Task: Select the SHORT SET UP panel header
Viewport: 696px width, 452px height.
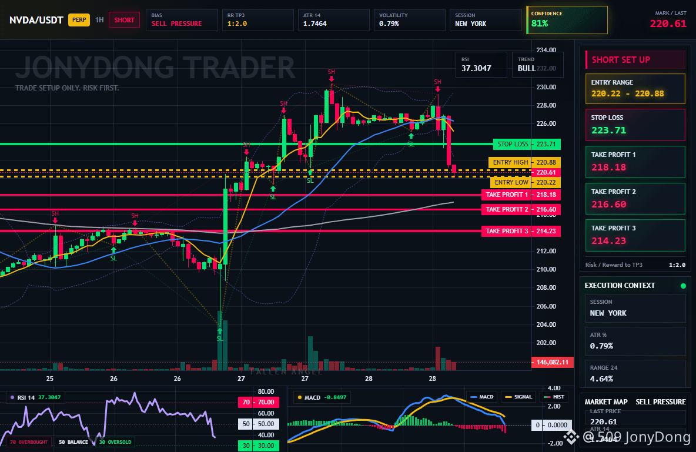Action: point(635,59)
